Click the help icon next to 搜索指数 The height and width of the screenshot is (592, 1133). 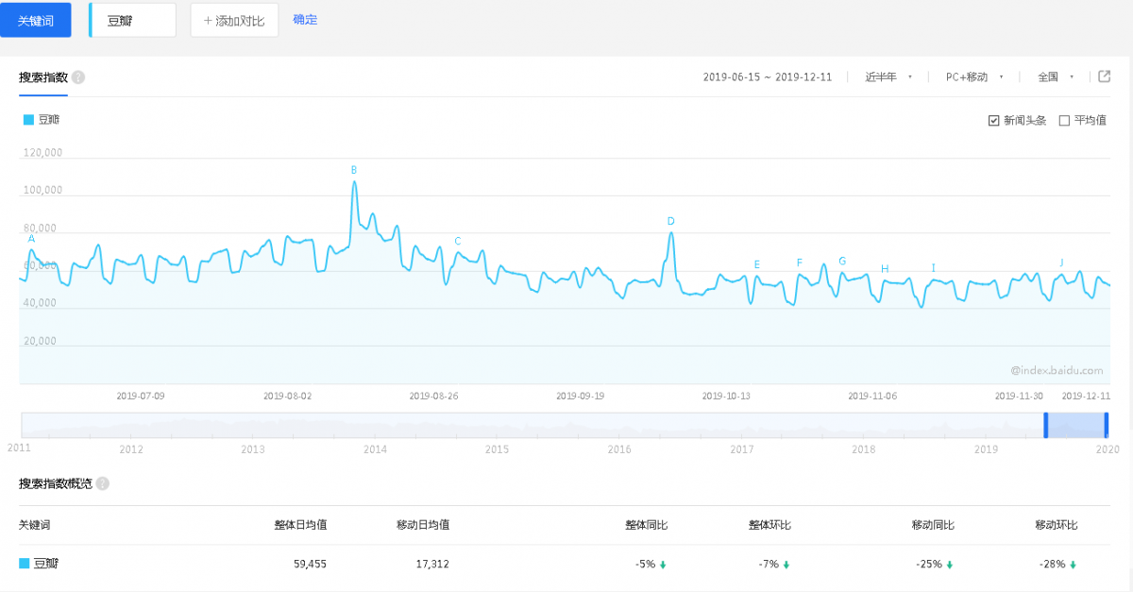78,77
